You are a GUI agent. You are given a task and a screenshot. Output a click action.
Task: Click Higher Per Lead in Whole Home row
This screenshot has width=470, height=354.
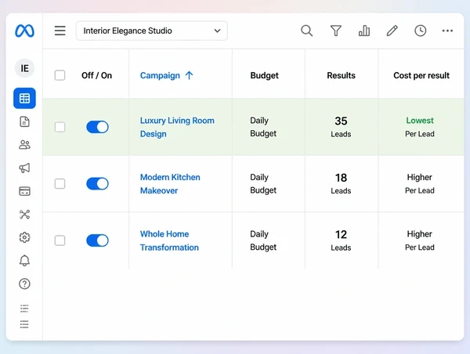(420, 240)
